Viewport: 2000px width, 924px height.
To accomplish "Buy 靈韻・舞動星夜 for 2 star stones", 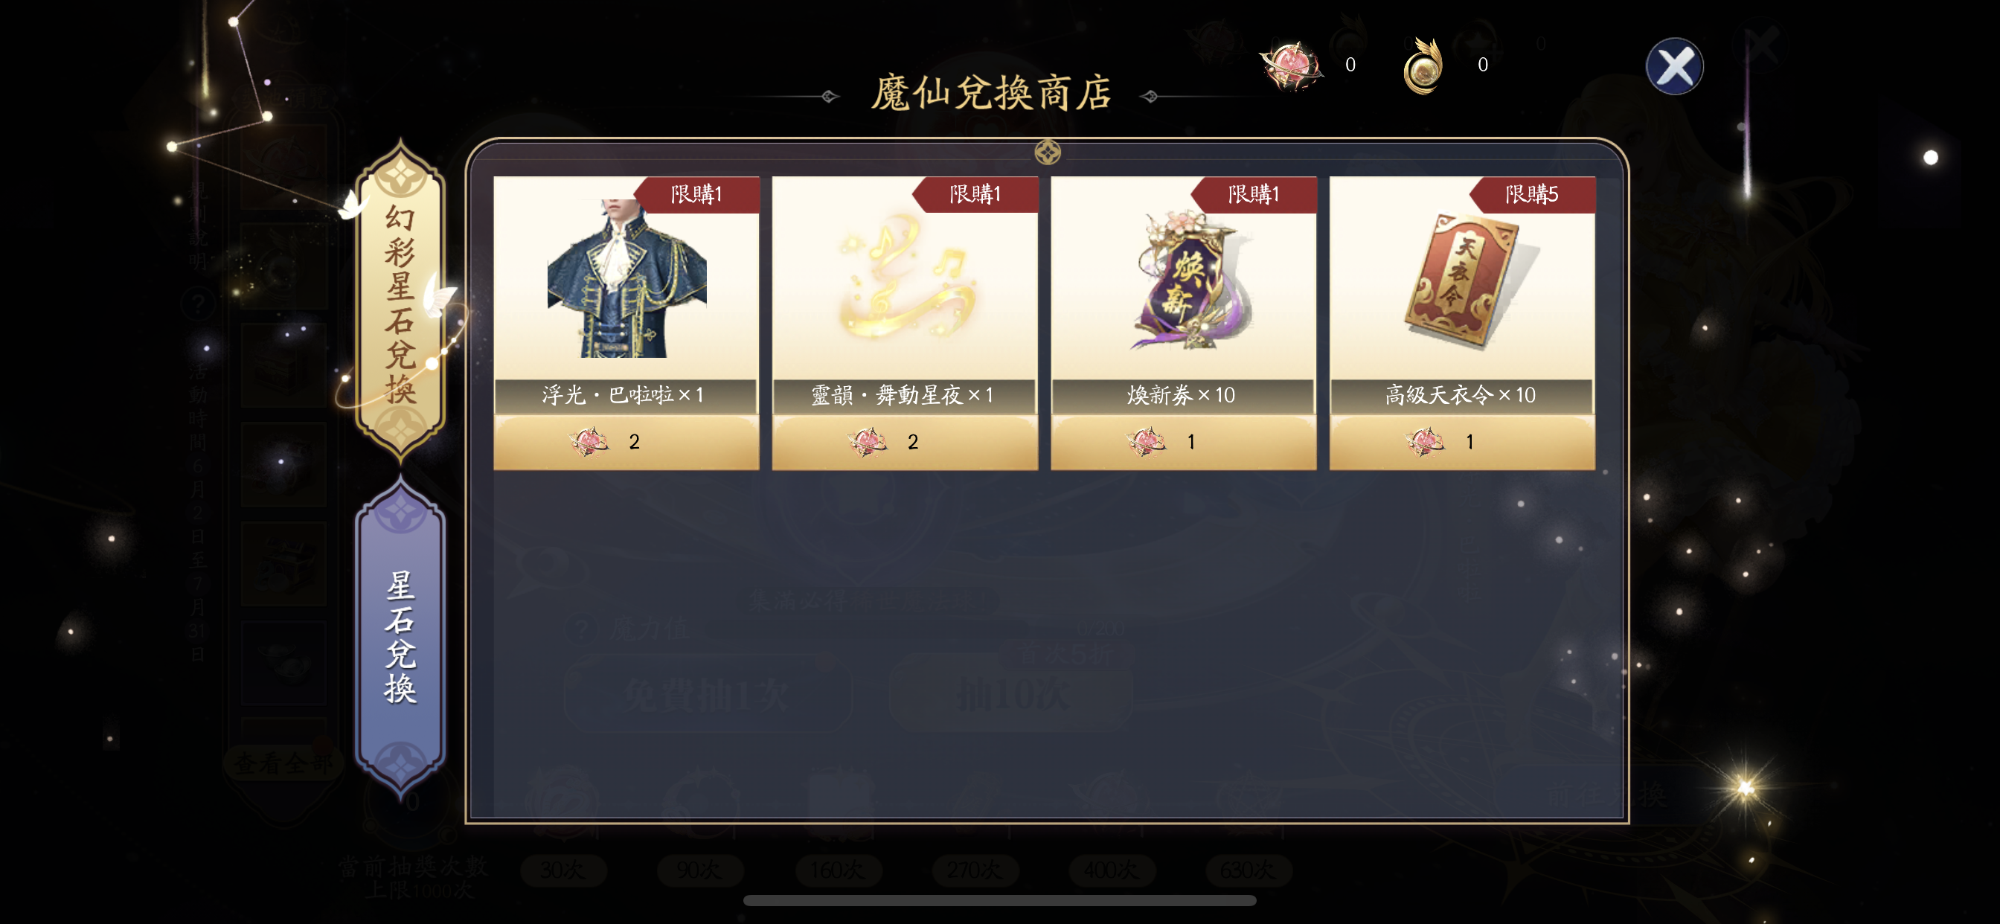I will coord(906,442).
